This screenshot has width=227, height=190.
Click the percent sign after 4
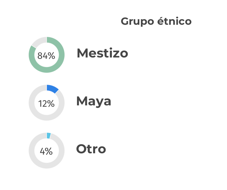(x=49, y=151)
